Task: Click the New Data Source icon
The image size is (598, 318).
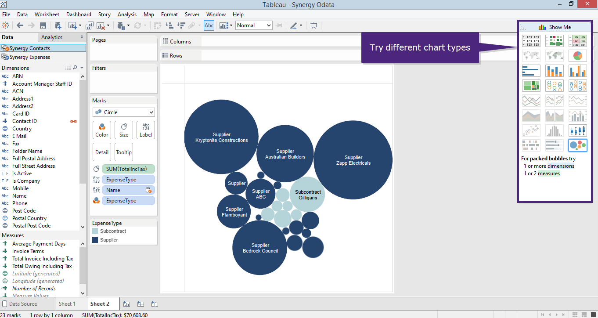Action: coord(58,25)
